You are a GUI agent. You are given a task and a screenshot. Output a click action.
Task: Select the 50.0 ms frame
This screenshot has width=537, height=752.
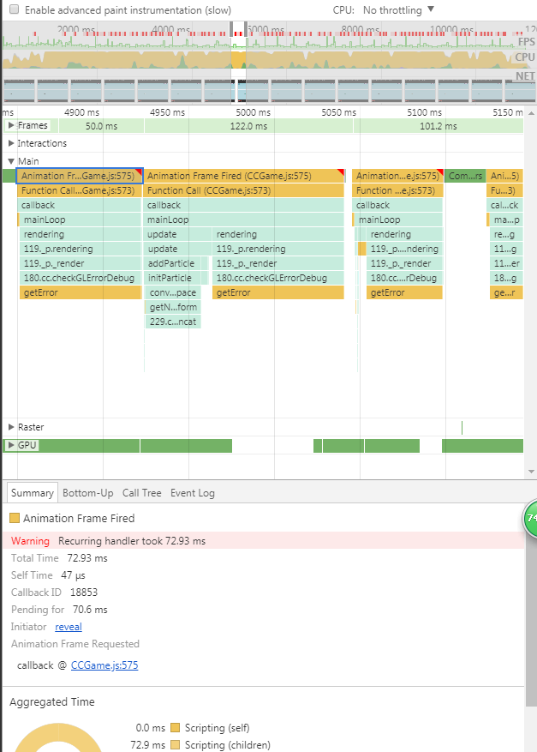101,126
